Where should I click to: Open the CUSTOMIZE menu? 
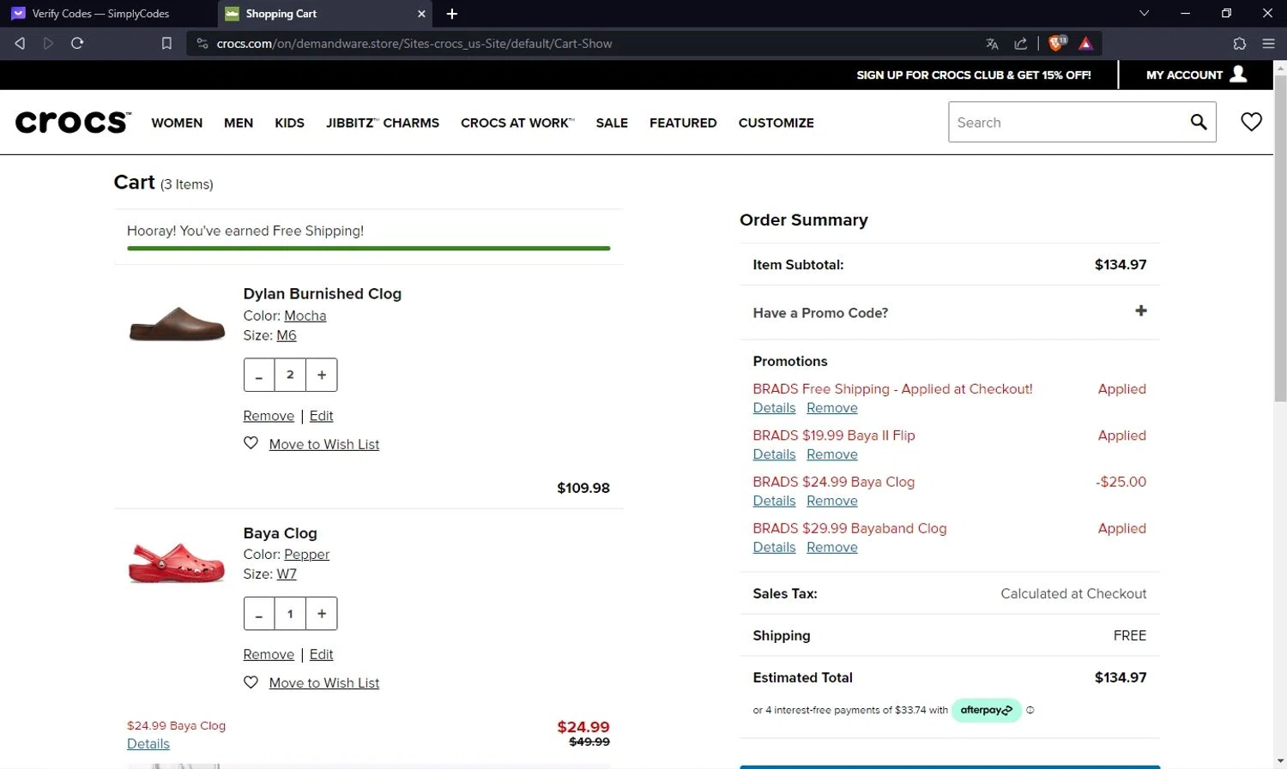[776, 123]
